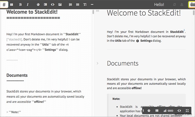Insert a blockquote from the toolbar
This screenshot has height=117, width=195.
coord(45,5)
